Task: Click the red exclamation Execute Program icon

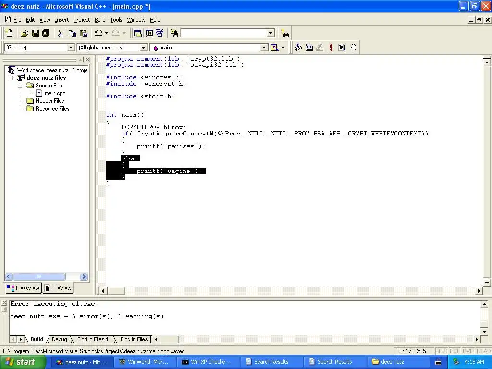Action: coord(331,48)
